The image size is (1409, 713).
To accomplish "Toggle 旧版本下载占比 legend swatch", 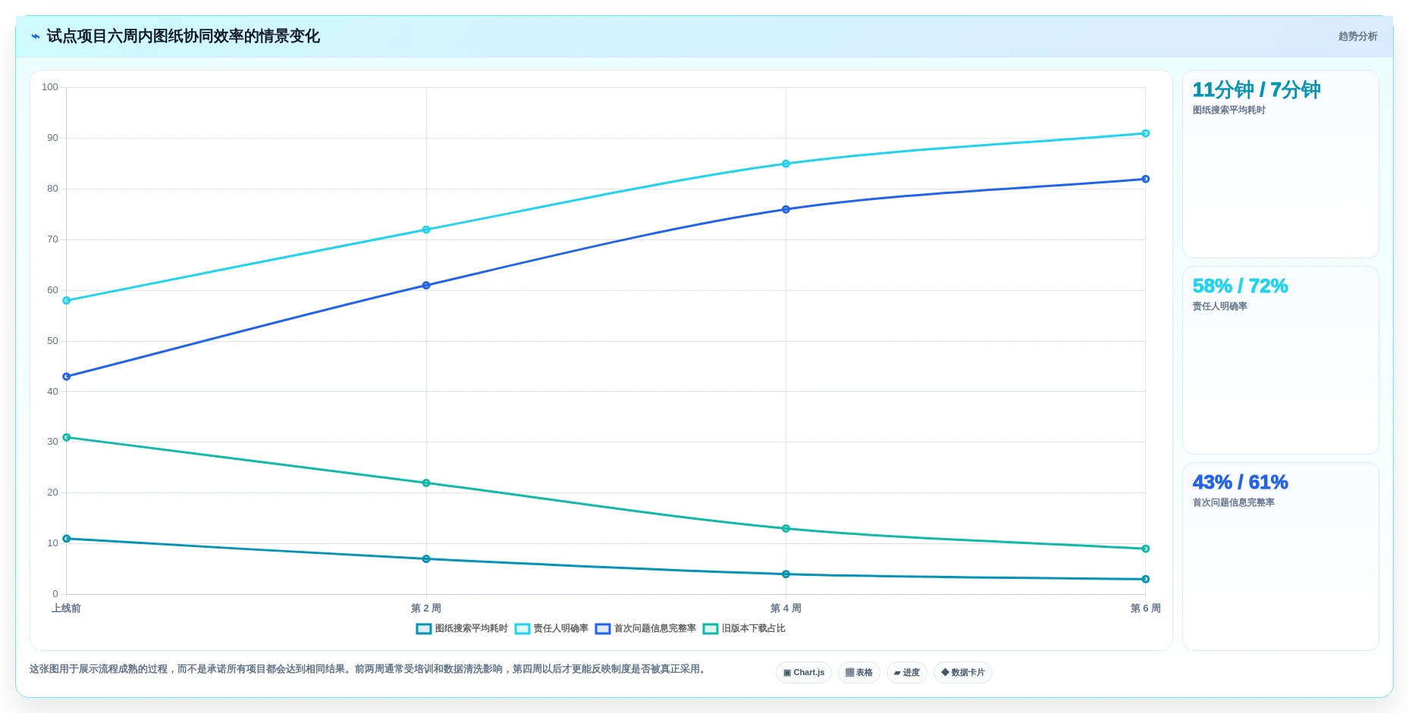I will pos(711,629).
